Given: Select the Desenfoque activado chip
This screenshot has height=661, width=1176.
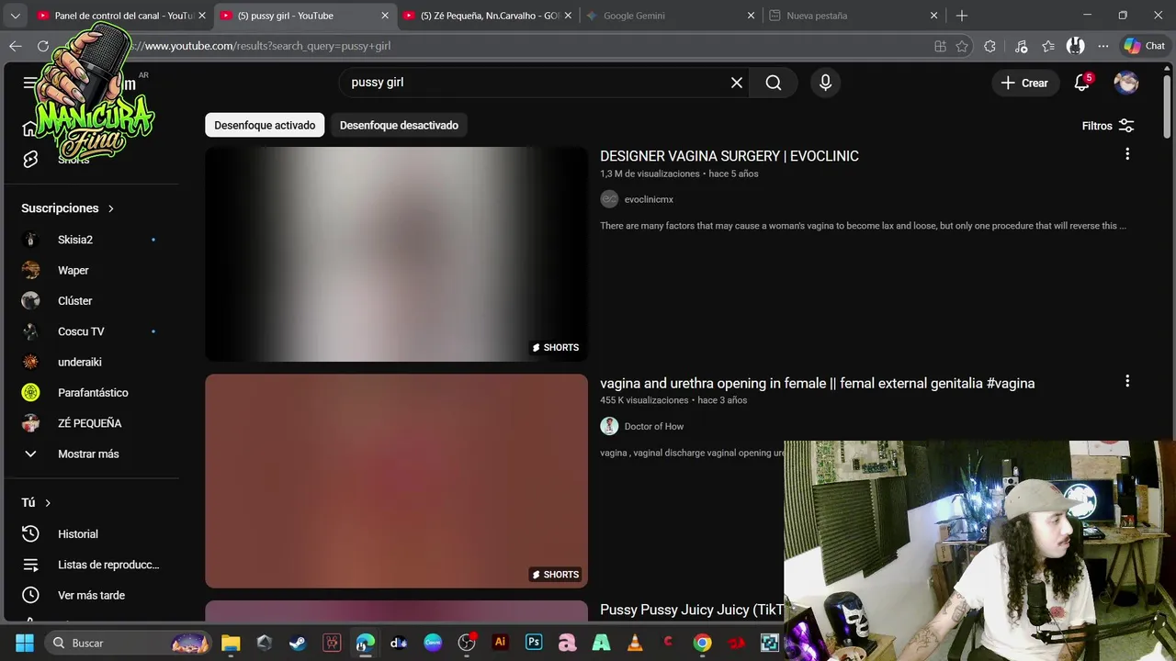Looking at the screenshot, I should [x=265, y=125].
